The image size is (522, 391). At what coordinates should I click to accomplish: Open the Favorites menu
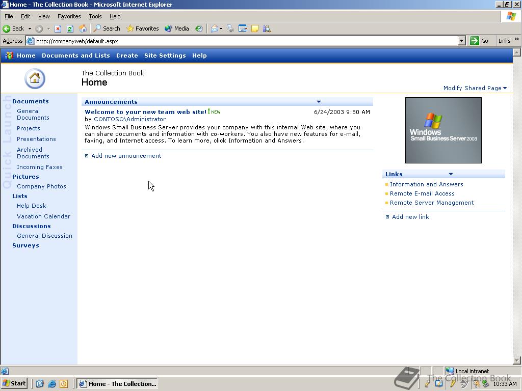(69, 16)
